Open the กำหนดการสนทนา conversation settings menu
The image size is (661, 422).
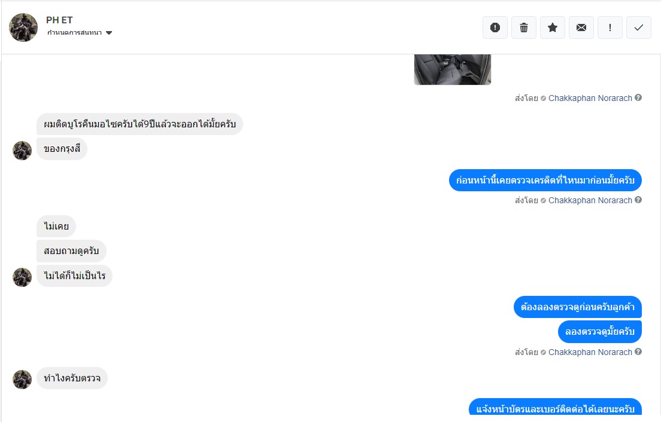(79, 33)
